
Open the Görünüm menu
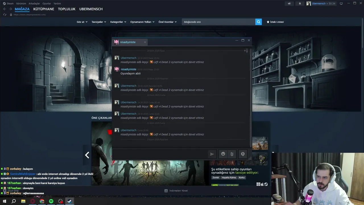click(x=21, y=4)
